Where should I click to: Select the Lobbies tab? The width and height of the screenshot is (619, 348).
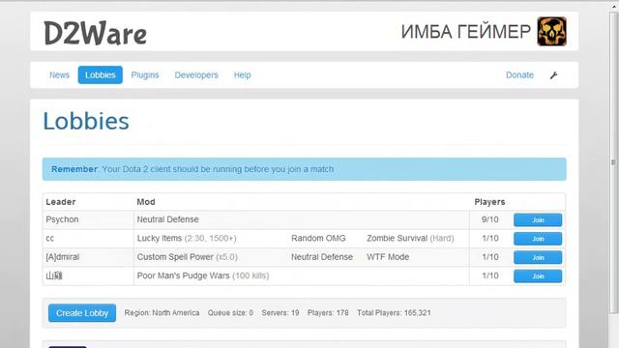pos(101,75)
